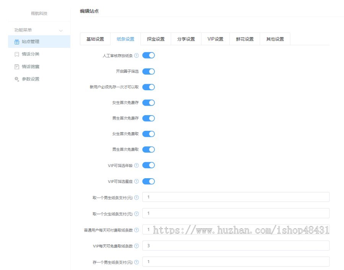Switch to the 探宝设置 tab
The image size is (344, 270).
point(156,39)
